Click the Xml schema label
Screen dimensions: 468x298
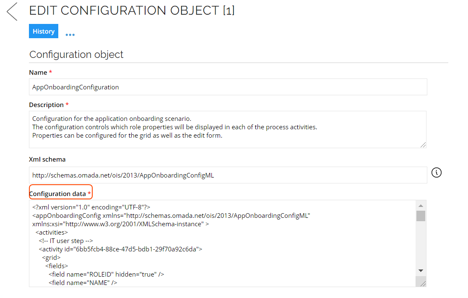[x=47, y=159]
